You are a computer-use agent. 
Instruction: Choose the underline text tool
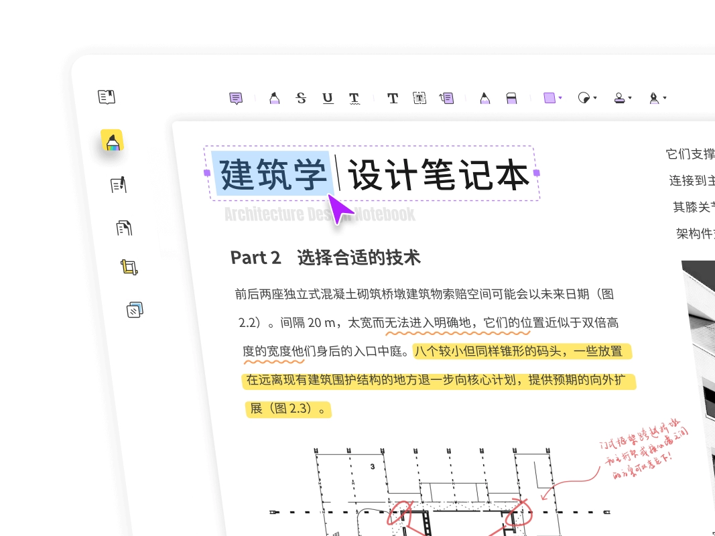(328, 98)
